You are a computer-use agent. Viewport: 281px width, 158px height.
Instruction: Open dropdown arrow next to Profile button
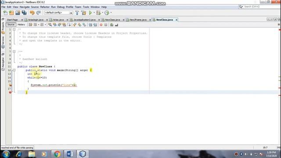point(111,13)
